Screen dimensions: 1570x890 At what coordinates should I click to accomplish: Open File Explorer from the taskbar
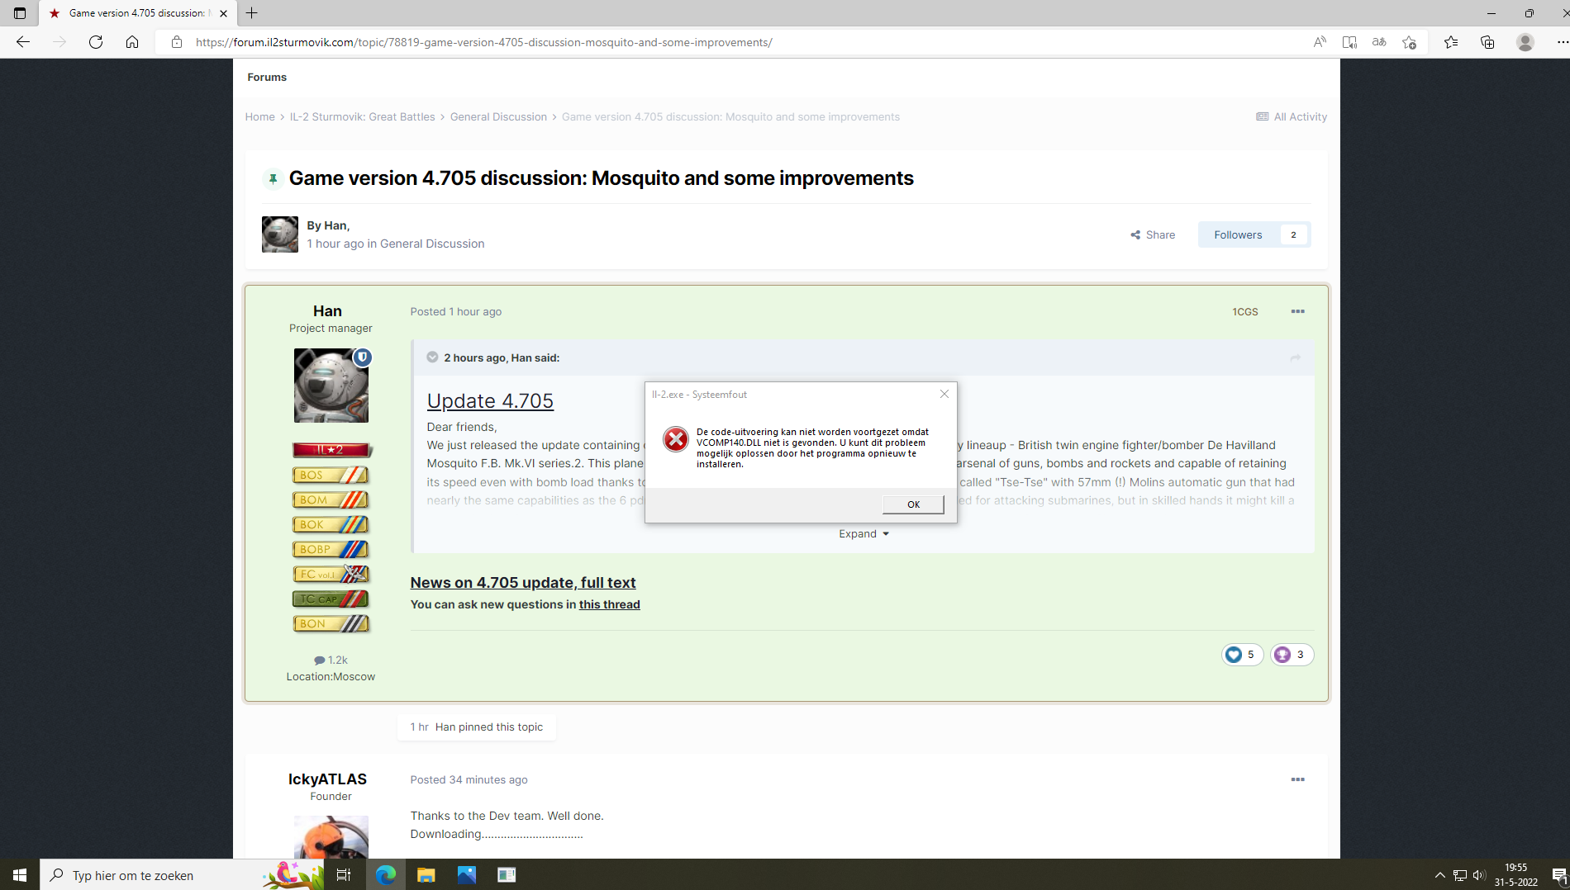[x=426, y=875]
